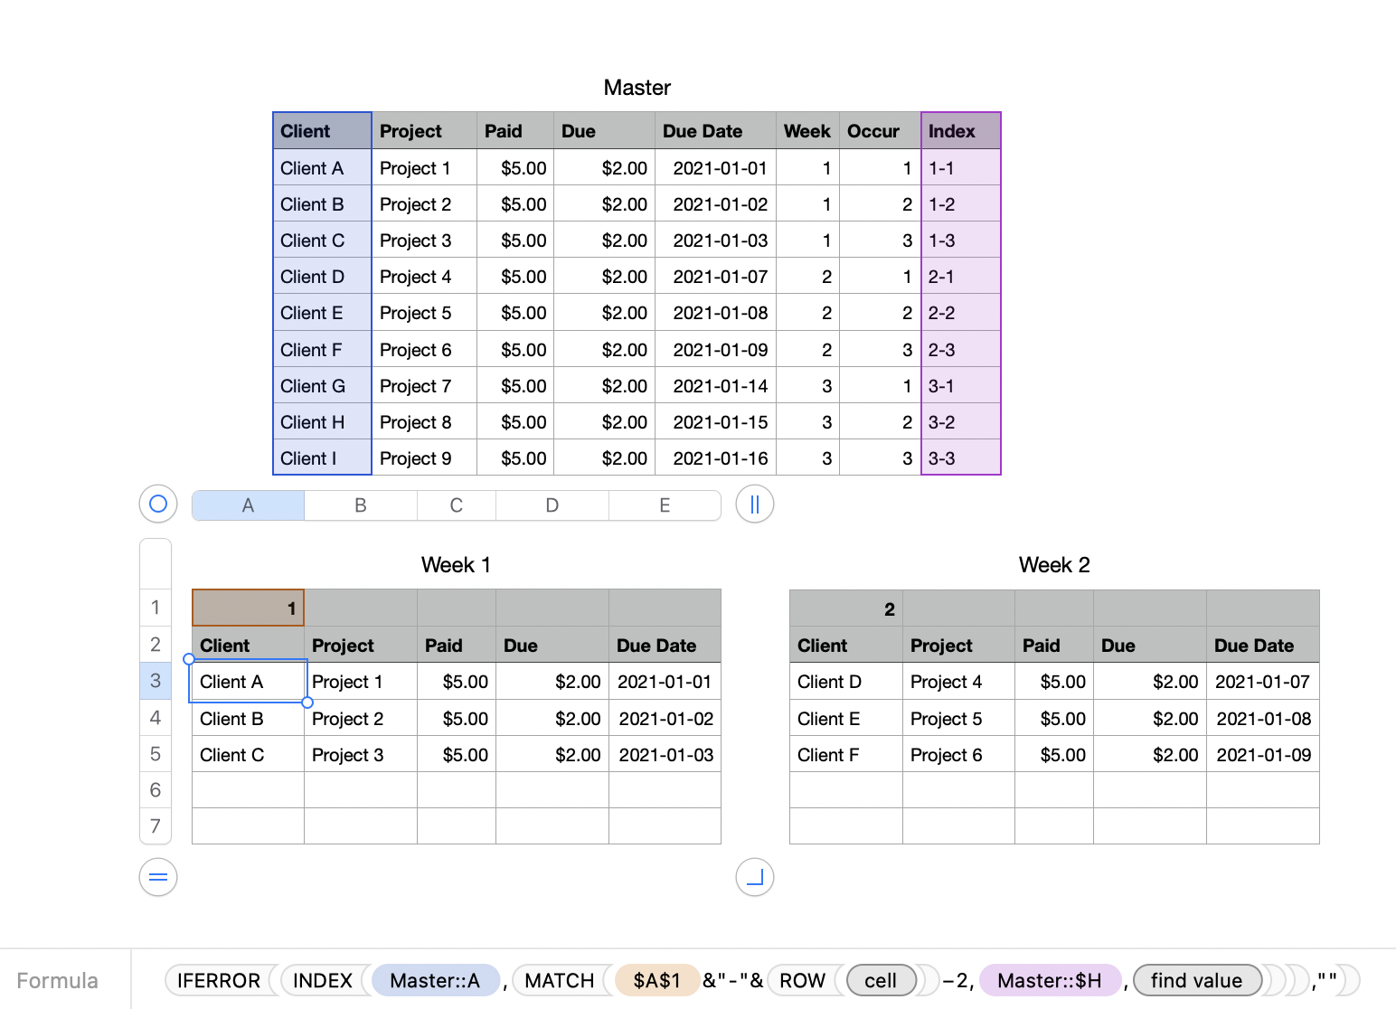Select row header 5
Viewport: 1396px width, 1009px height.
tap(155, 753)
